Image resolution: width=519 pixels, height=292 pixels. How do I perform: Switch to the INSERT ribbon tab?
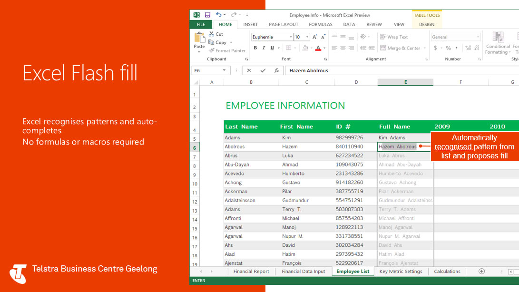[250, 25]
